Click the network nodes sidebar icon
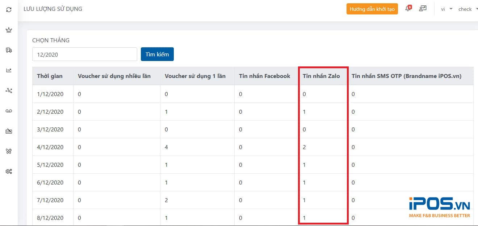 9,91
